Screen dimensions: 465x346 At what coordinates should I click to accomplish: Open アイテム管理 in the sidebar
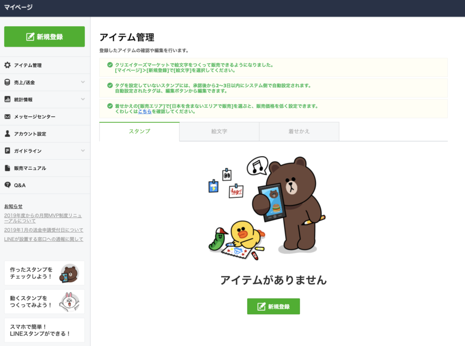pos(45,65)
